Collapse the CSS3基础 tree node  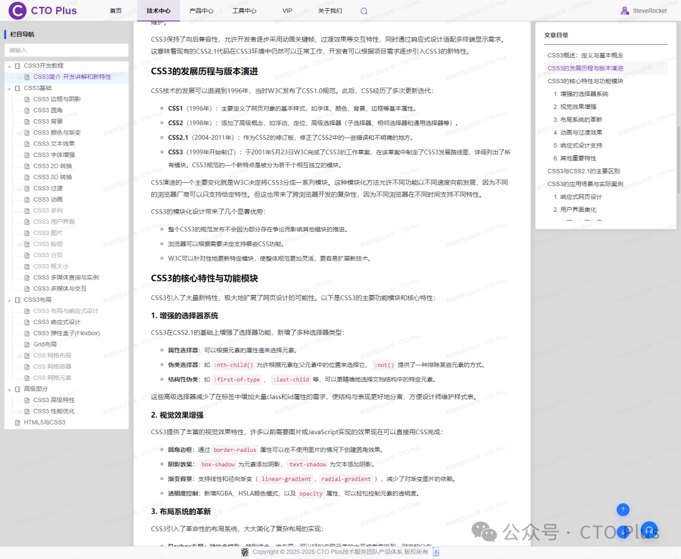click(9, 88)
